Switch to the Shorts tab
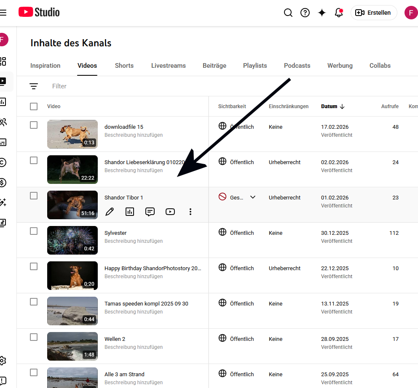The width and height of the screenshot is (418, 388). click(124, 66)
